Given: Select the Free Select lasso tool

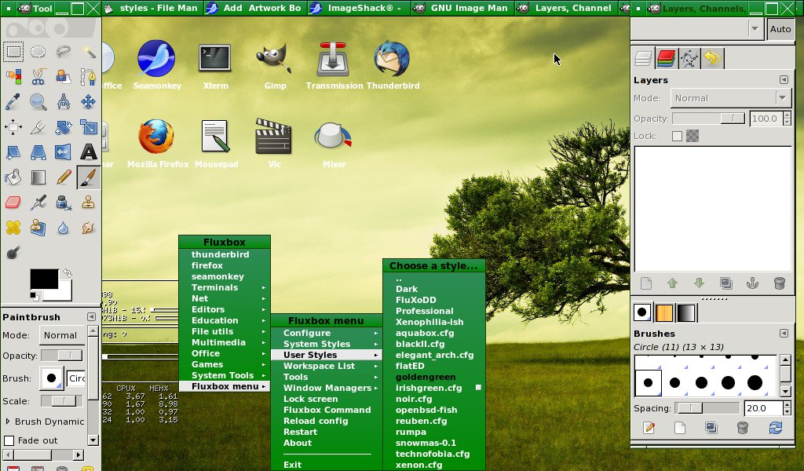Looking at the screenshot, I should pos(63,52).
